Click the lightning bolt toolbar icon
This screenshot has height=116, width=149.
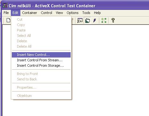tap(95, 20)
